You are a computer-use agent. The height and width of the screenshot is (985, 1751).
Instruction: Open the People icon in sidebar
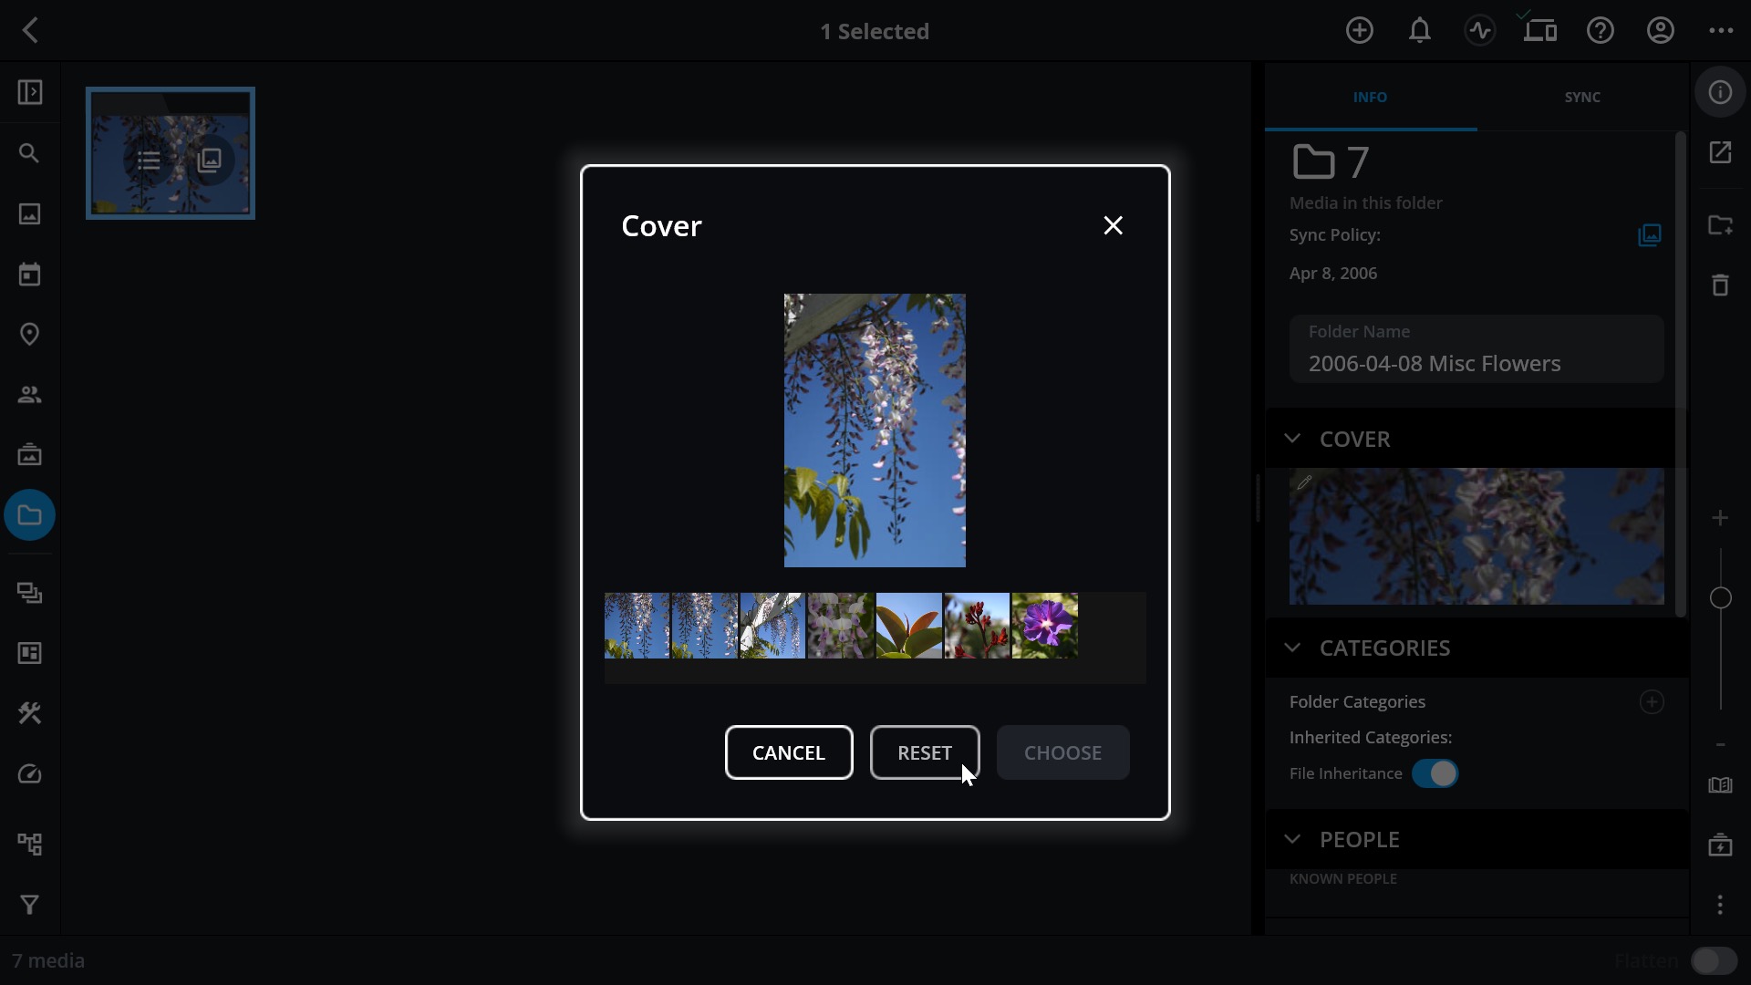pos(30,394)
